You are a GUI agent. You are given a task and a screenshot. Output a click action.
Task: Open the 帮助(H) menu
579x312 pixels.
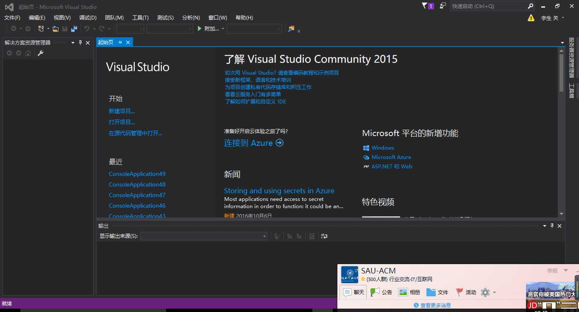[244, 17]
